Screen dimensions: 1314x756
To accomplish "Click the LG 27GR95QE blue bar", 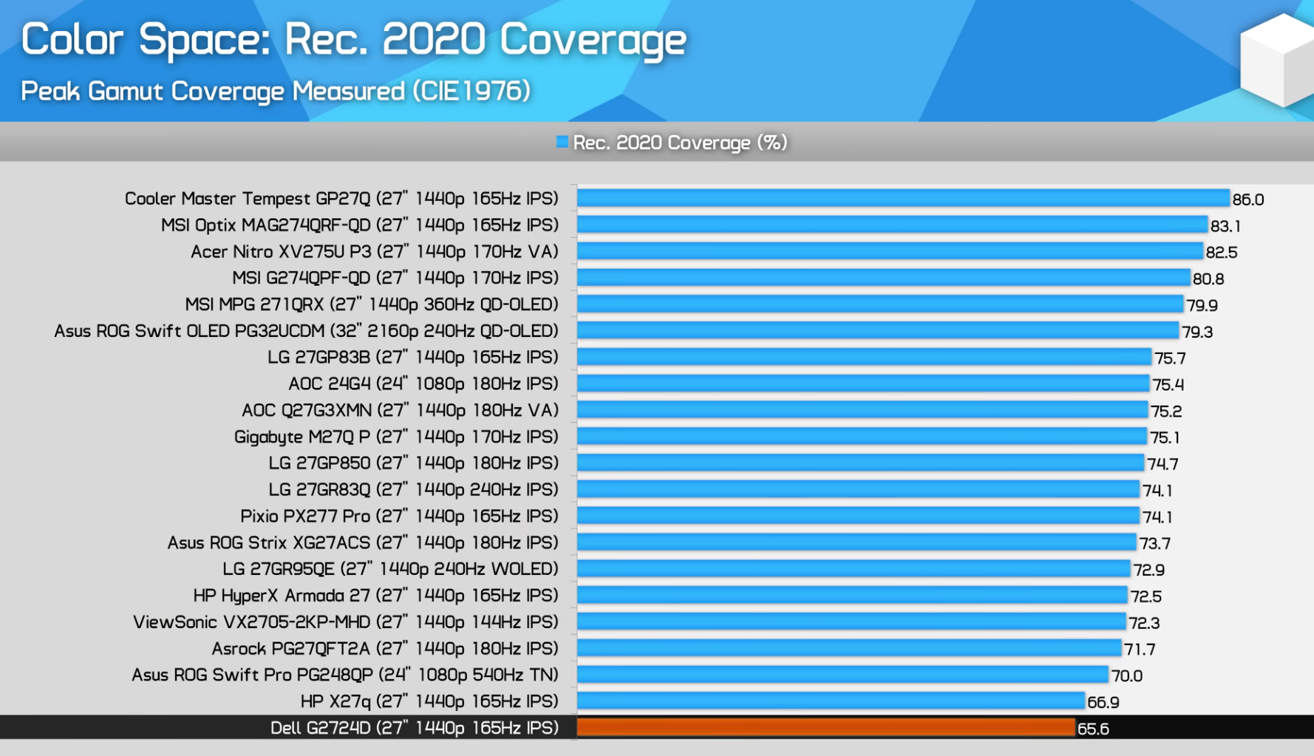I will [854, 569].
